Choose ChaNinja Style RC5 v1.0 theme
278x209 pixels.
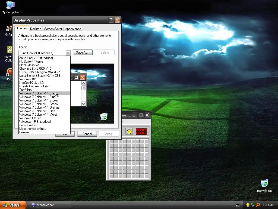pos(45,69)
